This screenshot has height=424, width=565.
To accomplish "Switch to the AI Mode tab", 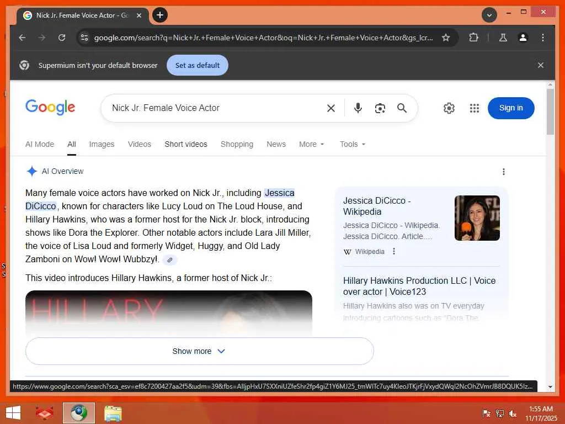I will pyautogui.click(x=40, y=144).
